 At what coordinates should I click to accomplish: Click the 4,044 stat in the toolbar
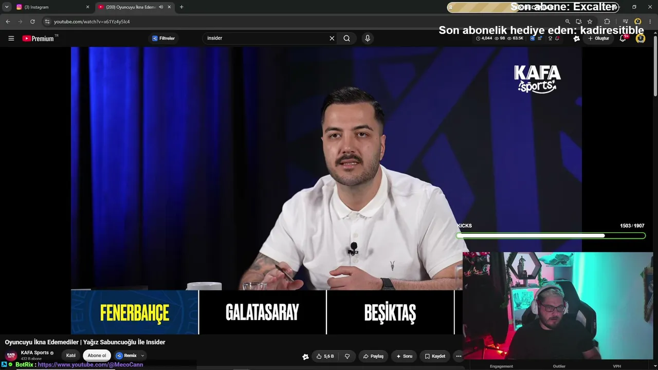[484, 38]
